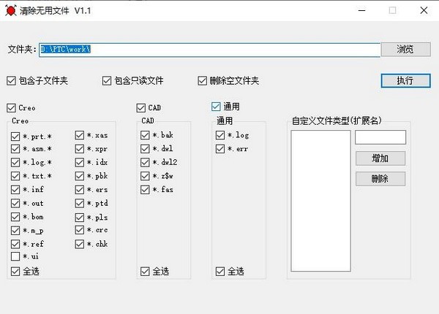Toggle the *.fas checkbox
Viewport: 439px width, 314px height.
click(x=145, y=190)
